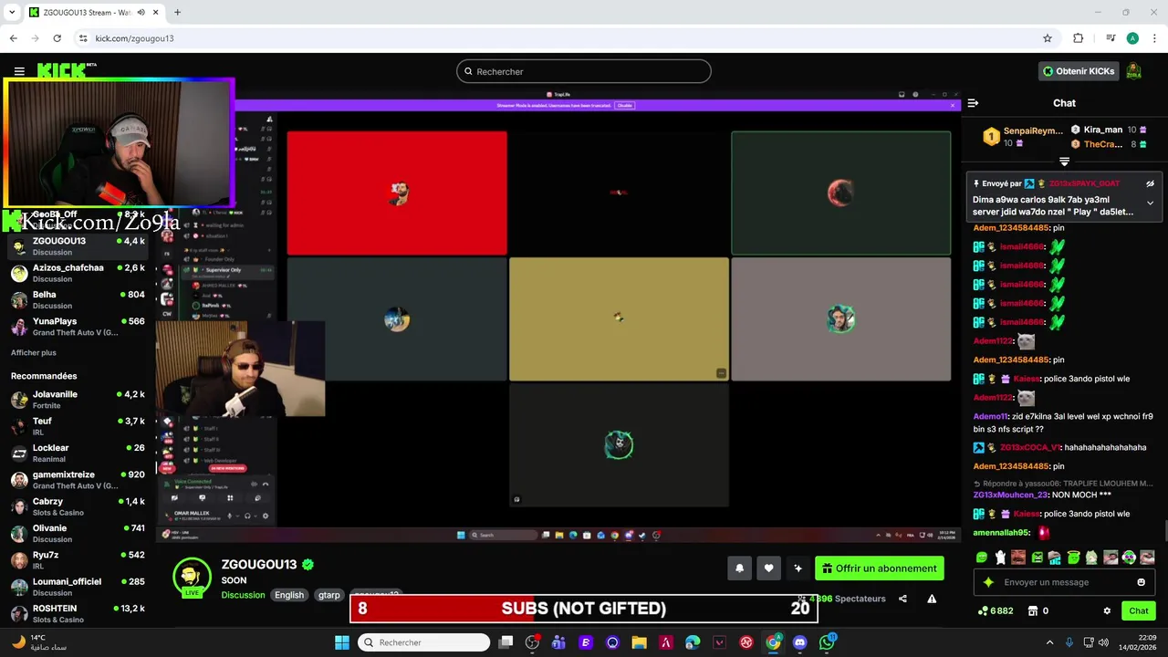Open the Kick hamburger menu
This screenshot has height=657, width=1168.
click(19, 71)
